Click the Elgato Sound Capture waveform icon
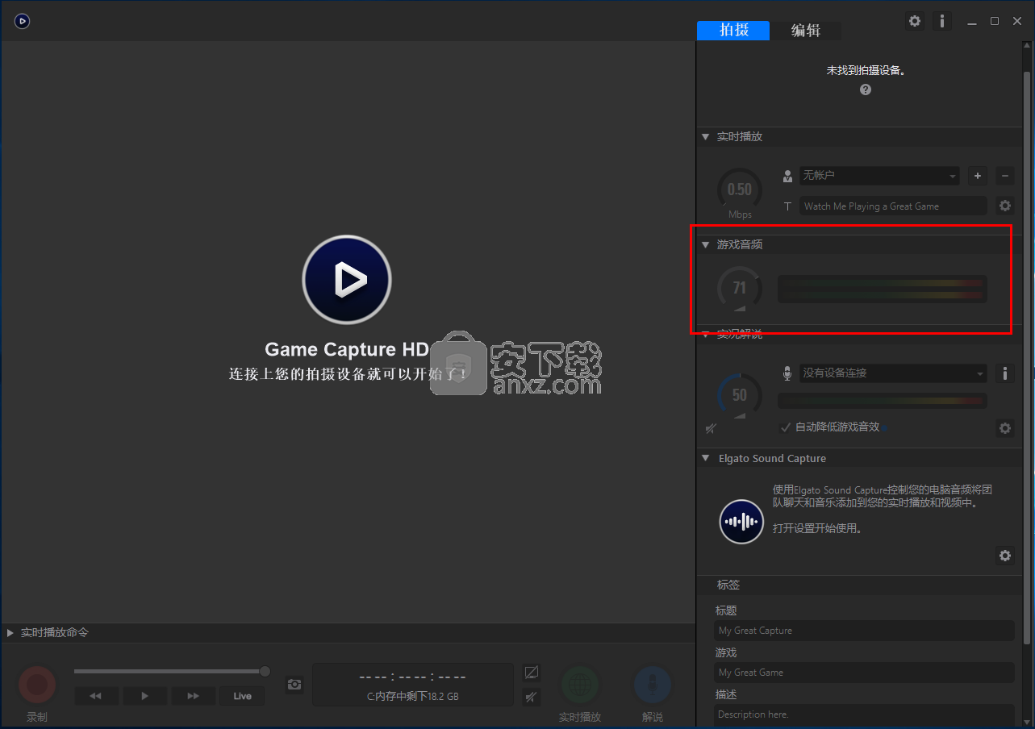Viewport: 1035px width, 729px height. coord(741,522)
